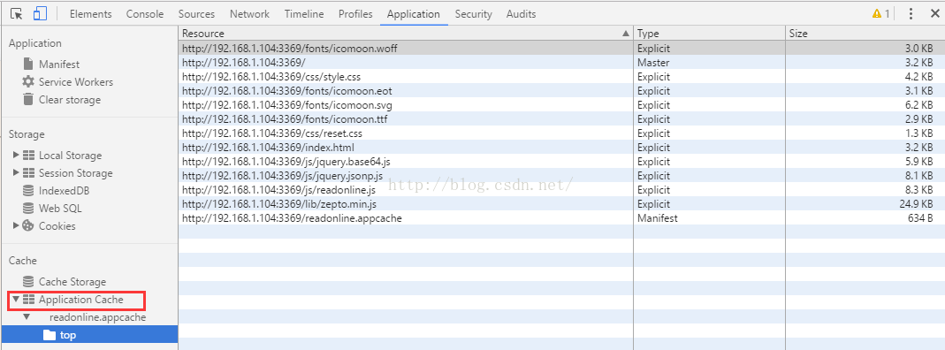945x350 pixels.
Task: Select the Master resource row ending in 3369/
Action: coord(561,62)
